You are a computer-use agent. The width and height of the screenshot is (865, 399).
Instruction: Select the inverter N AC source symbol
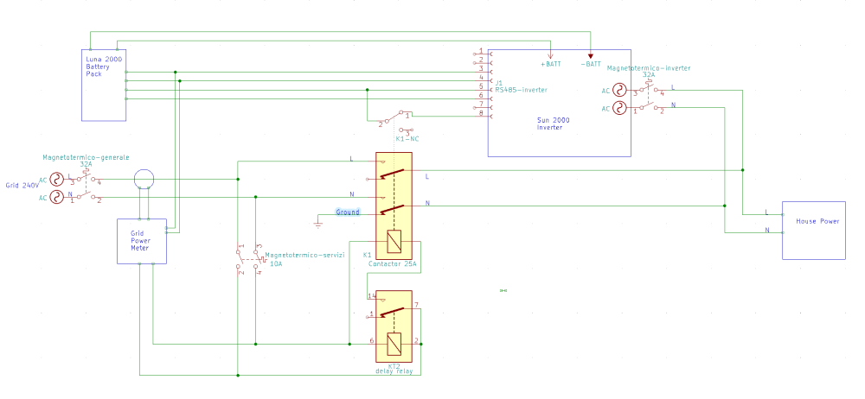tap(620, 108)
